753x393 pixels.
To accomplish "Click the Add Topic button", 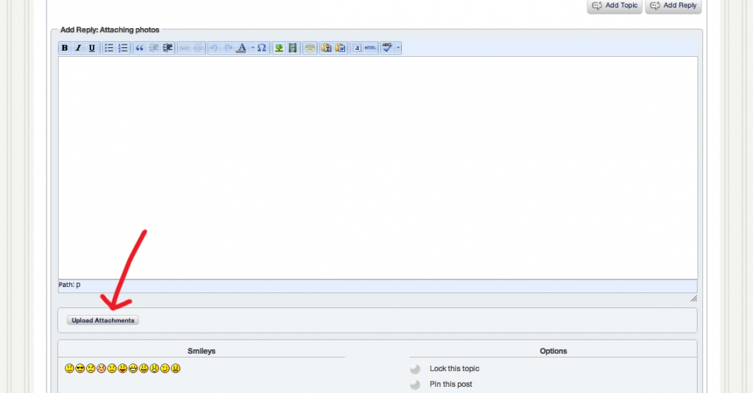I will (615, 5).
